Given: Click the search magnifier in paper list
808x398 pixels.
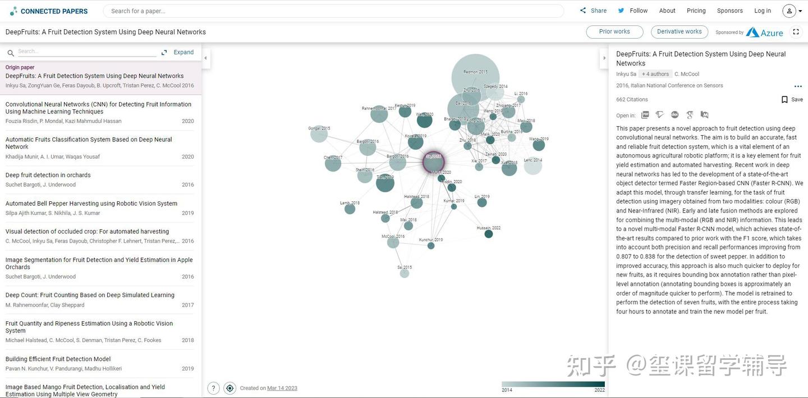Looking at the screenshot, I should (x=11, y=53).
